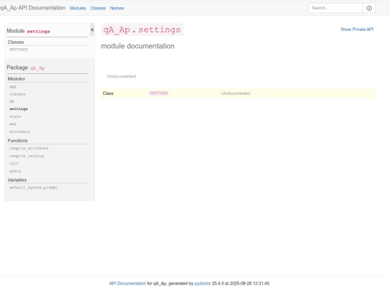Open the init function
Viewport: 389px width, 291px height.
[x=14, y=163]
